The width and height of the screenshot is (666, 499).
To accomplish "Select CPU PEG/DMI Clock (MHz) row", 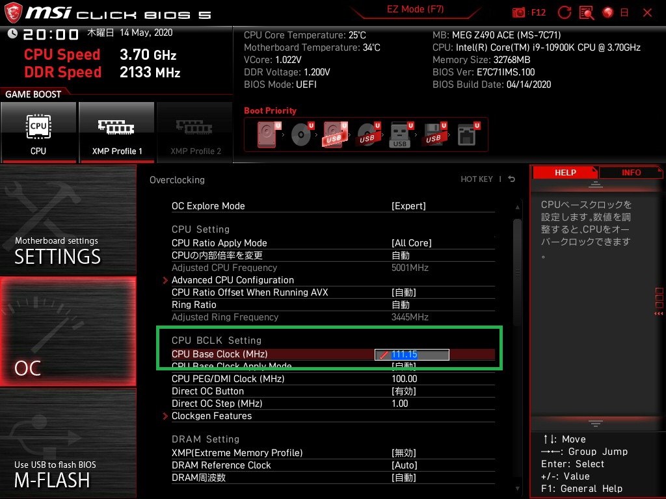I will (x=333, y=379).
